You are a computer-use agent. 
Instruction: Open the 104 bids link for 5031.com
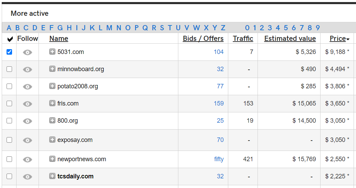219,52
